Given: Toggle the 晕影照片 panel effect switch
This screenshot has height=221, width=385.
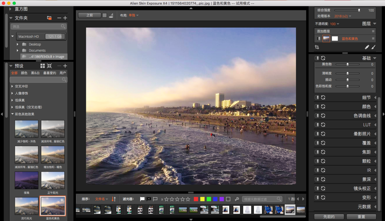Looking at the screenshot, I should pos(317,134).
